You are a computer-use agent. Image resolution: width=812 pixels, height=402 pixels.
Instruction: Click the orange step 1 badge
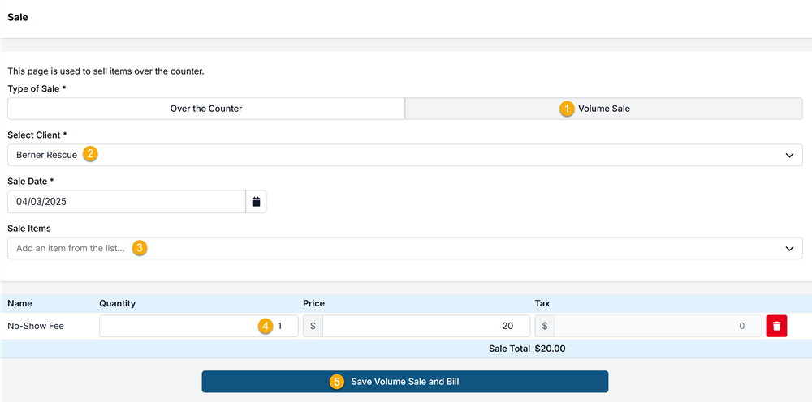click(567, 109)
